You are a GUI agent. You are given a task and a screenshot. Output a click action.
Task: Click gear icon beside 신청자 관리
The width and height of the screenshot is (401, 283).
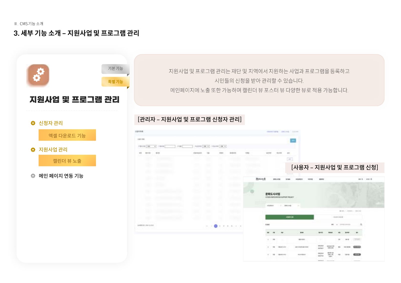coord(33,123)
